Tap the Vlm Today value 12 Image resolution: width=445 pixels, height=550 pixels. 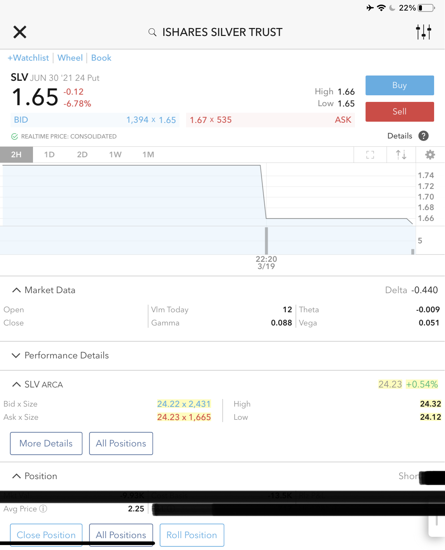click(287, 310)
